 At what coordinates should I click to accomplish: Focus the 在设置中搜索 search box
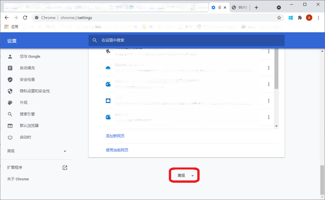click(x=187, y=40)
